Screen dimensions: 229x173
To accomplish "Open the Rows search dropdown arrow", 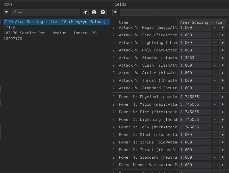I will [x=6, y=12].
